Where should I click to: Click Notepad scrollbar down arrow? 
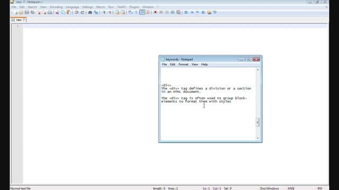click(257, 138)
